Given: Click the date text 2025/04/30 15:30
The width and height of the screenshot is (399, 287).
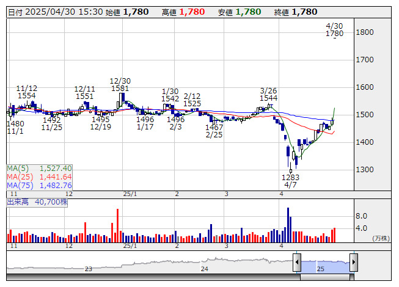Looking at the screenshot, I should pos(64,12).
